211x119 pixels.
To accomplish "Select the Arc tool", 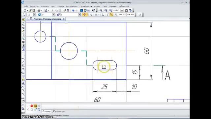I will tap(23, 69).
